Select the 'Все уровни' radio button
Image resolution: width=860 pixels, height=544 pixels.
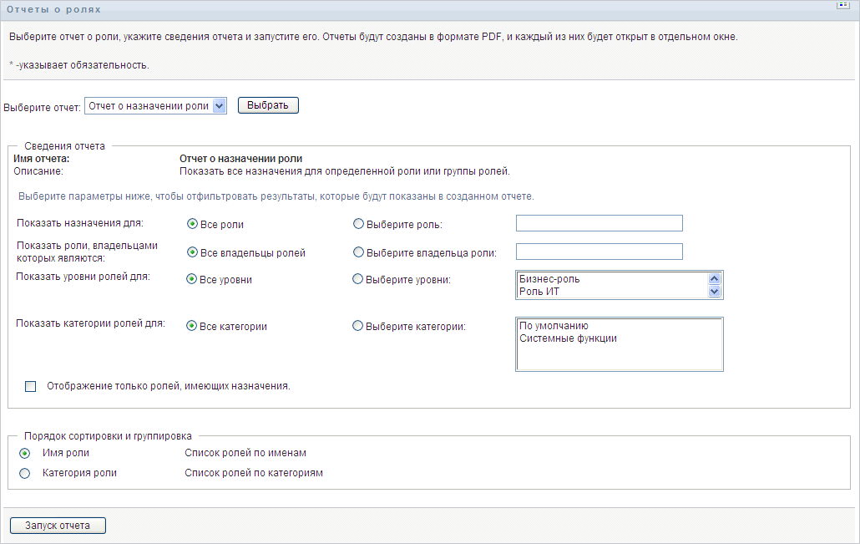192,279
